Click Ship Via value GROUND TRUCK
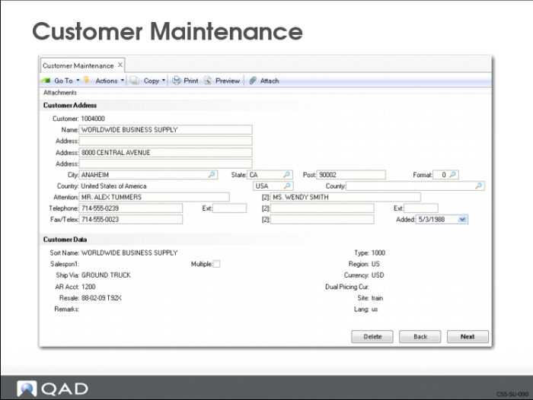 pyautogui.click(x=106, y=275)
